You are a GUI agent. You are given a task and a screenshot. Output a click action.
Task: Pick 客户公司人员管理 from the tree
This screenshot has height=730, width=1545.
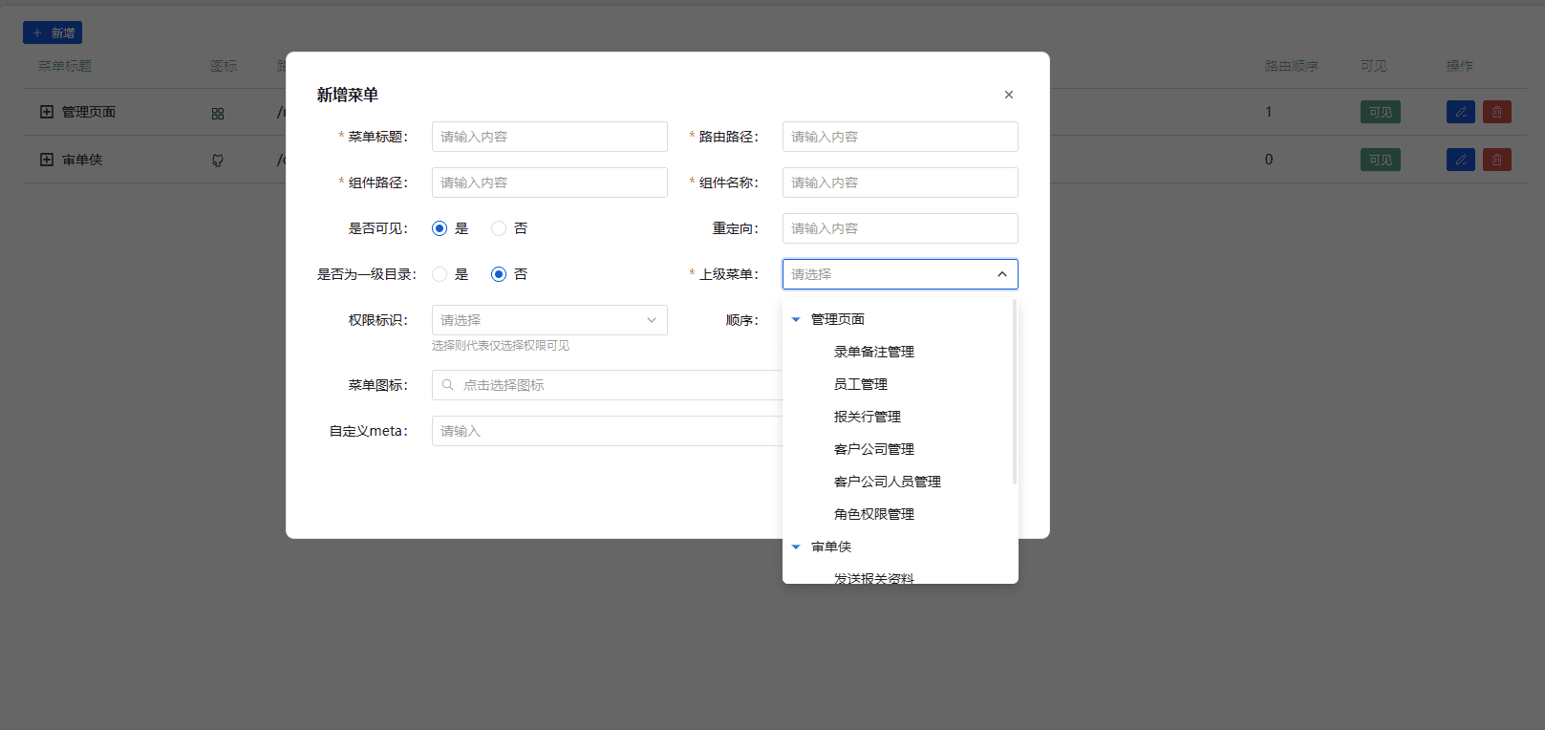pos(888,482)
